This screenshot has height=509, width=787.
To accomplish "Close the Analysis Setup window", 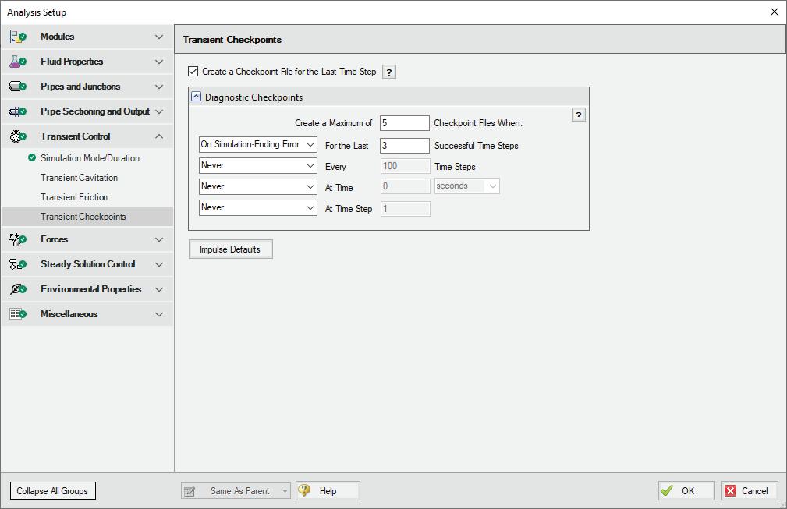I will pos(774,12).
